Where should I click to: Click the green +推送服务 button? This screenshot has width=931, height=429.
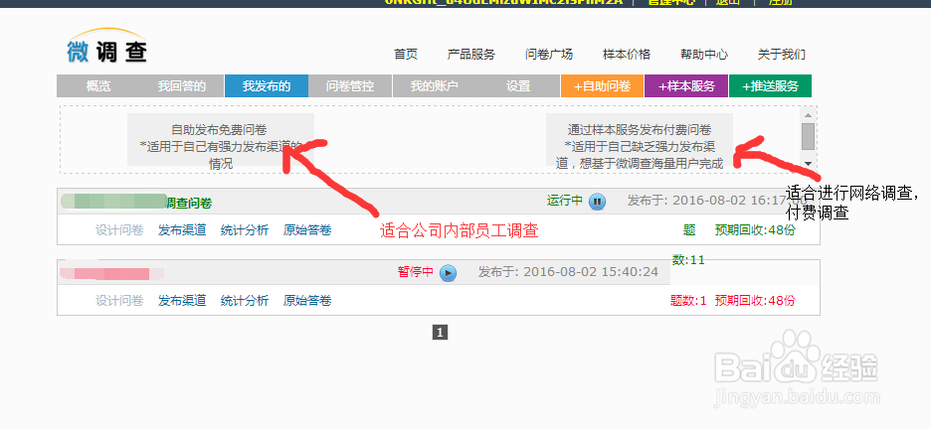(x=770, y=86)
